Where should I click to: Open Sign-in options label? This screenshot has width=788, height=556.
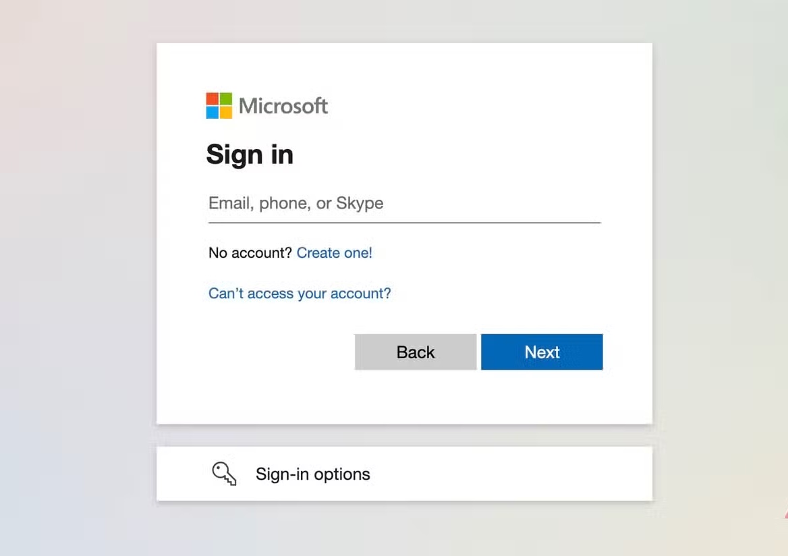point(312,474)
